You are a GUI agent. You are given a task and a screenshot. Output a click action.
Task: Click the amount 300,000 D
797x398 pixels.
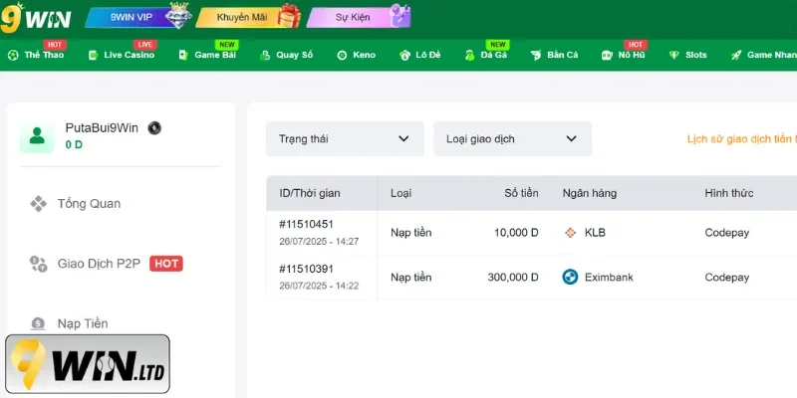[x=513, y=278]
